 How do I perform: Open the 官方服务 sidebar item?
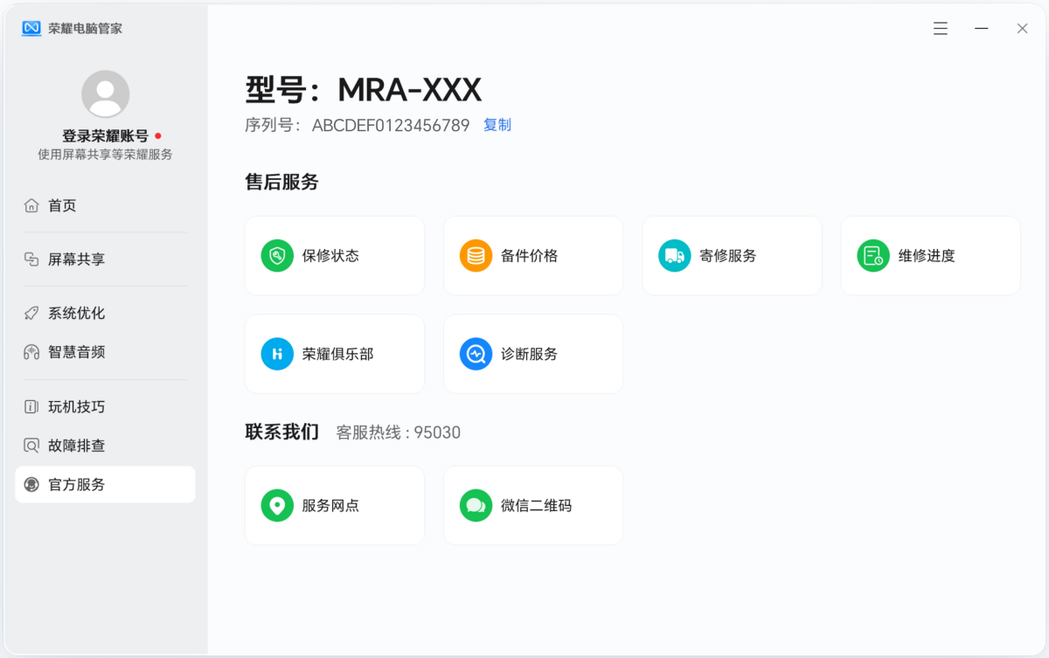pyautogui.click(x=105, y=484)
